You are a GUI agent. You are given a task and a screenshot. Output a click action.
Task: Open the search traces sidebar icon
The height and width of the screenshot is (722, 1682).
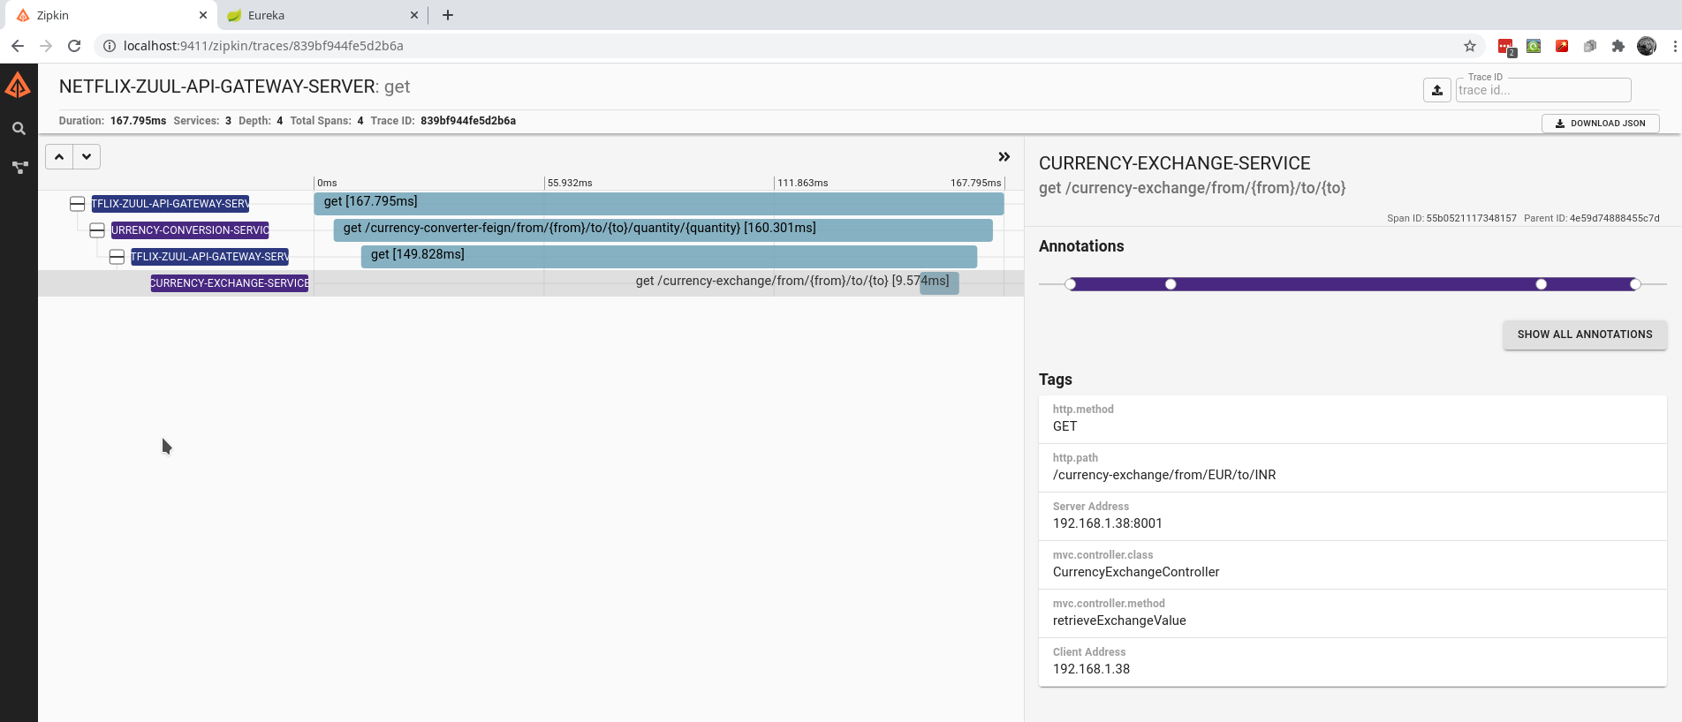[x=19, y=129]
